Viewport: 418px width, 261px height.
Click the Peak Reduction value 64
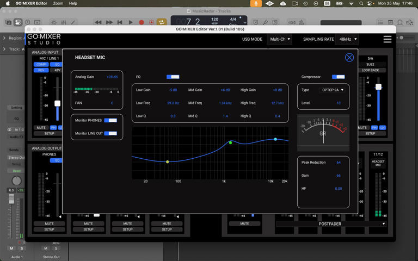pyautogui.click(x=339, y=162)
